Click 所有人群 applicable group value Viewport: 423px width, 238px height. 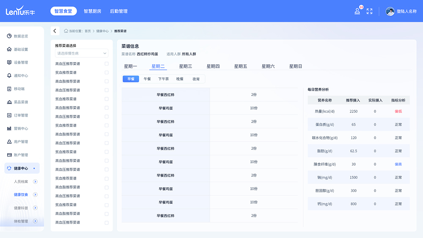coord(189,54)
